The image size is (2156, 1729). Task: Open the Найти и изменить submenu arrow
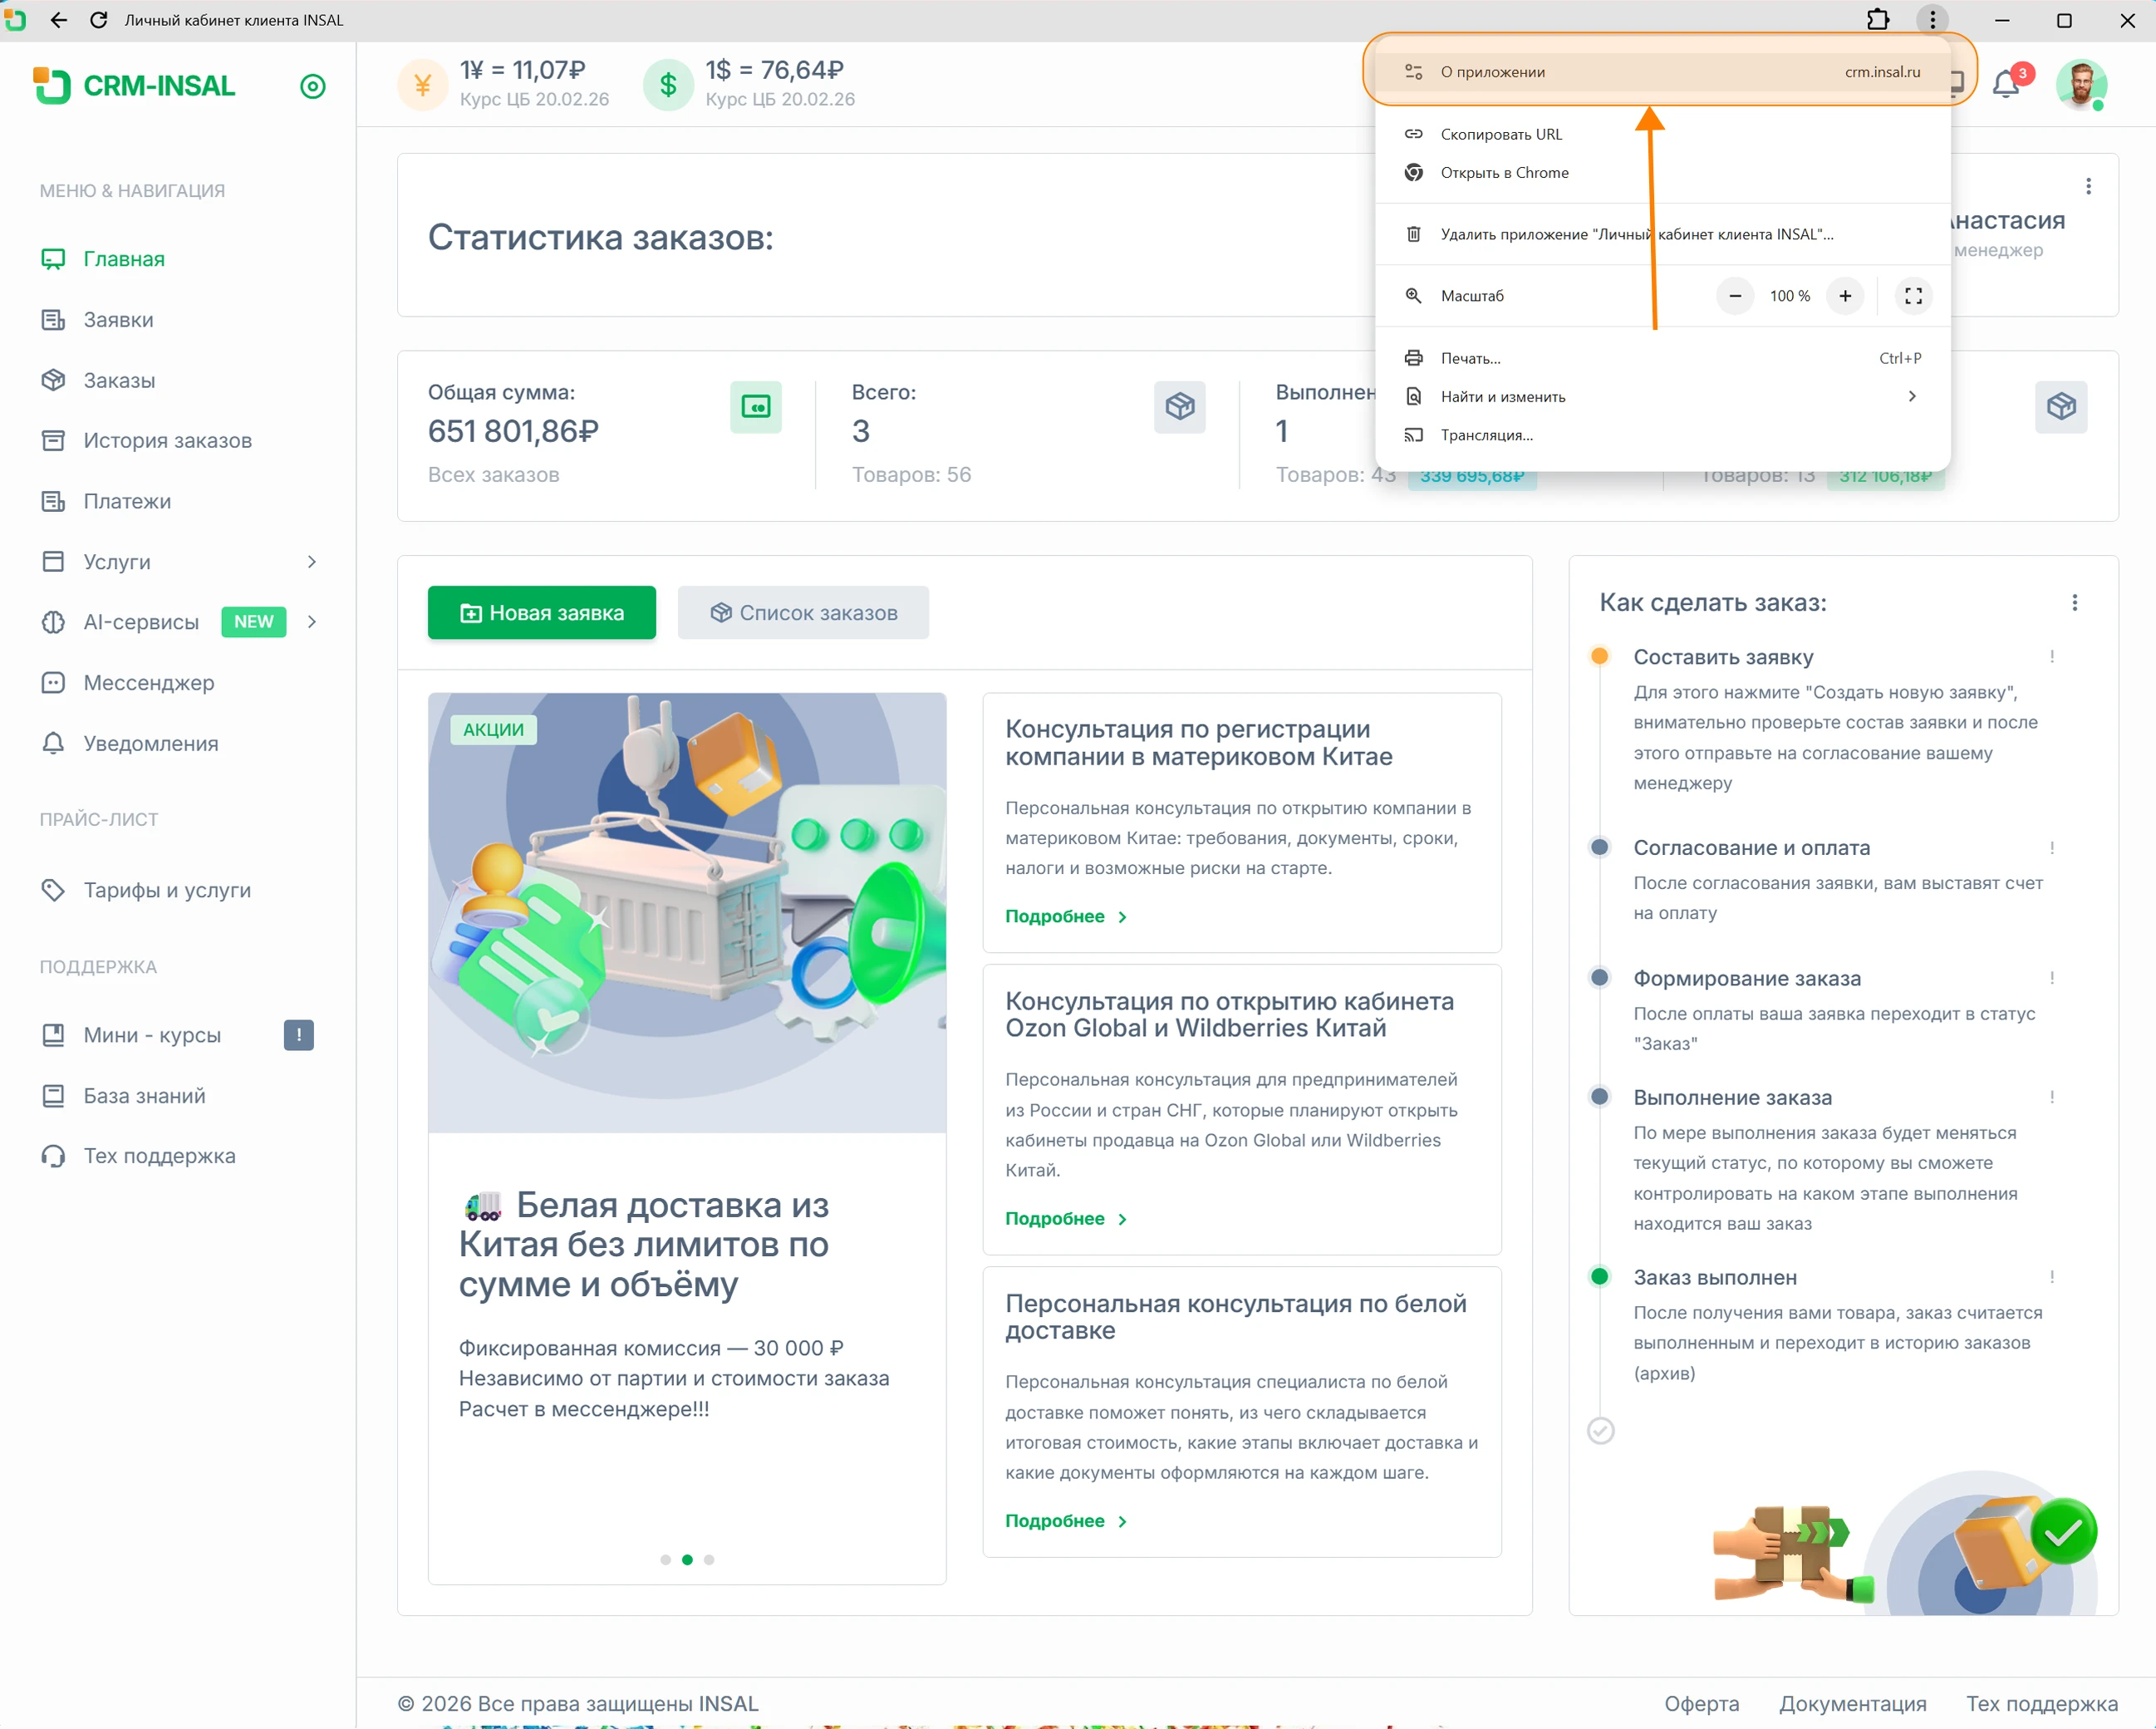pyautogui.click(x=1911, y=397)
